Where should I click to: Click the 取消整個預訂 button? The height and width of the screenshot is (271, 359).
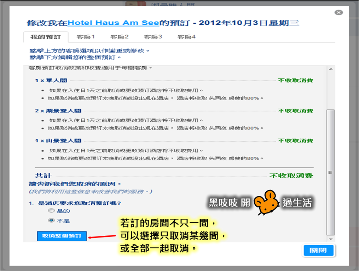(x=62, y=236)
